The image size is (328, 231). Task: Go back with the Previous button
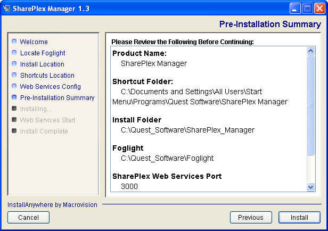click(x=250, y=217)
